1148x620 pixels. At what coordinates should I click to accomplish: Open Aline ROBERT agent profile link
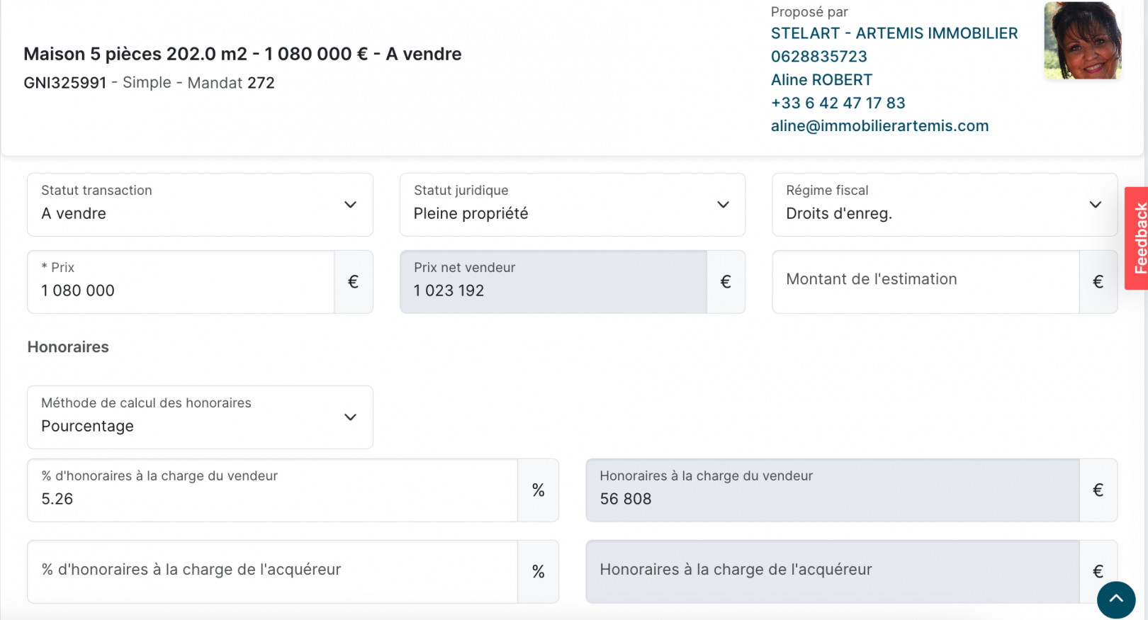click(x=821, y=80)
